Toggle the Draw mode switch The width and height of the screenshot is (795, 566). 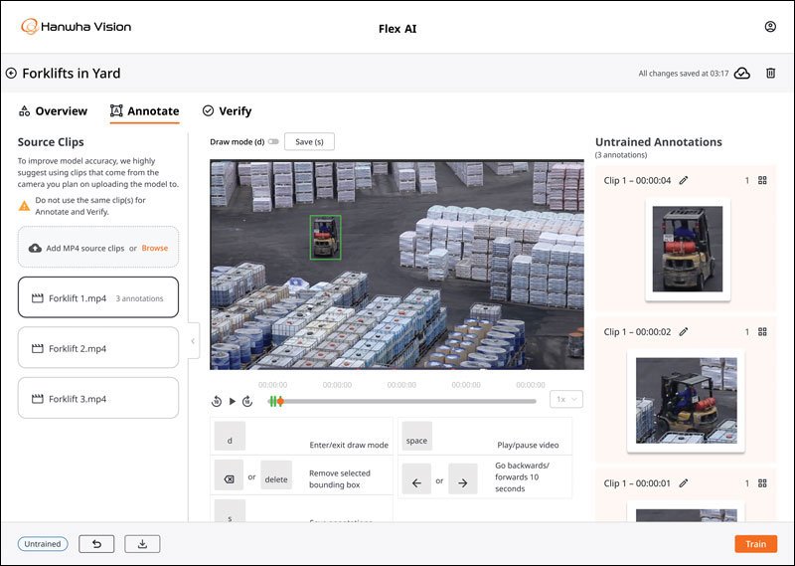[273, 141]
